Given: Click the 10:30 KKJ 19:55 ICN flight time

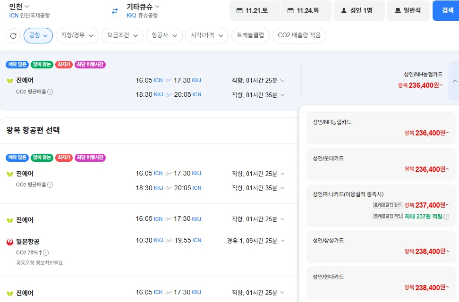Looking at the screenshot, I should [168, 240].
